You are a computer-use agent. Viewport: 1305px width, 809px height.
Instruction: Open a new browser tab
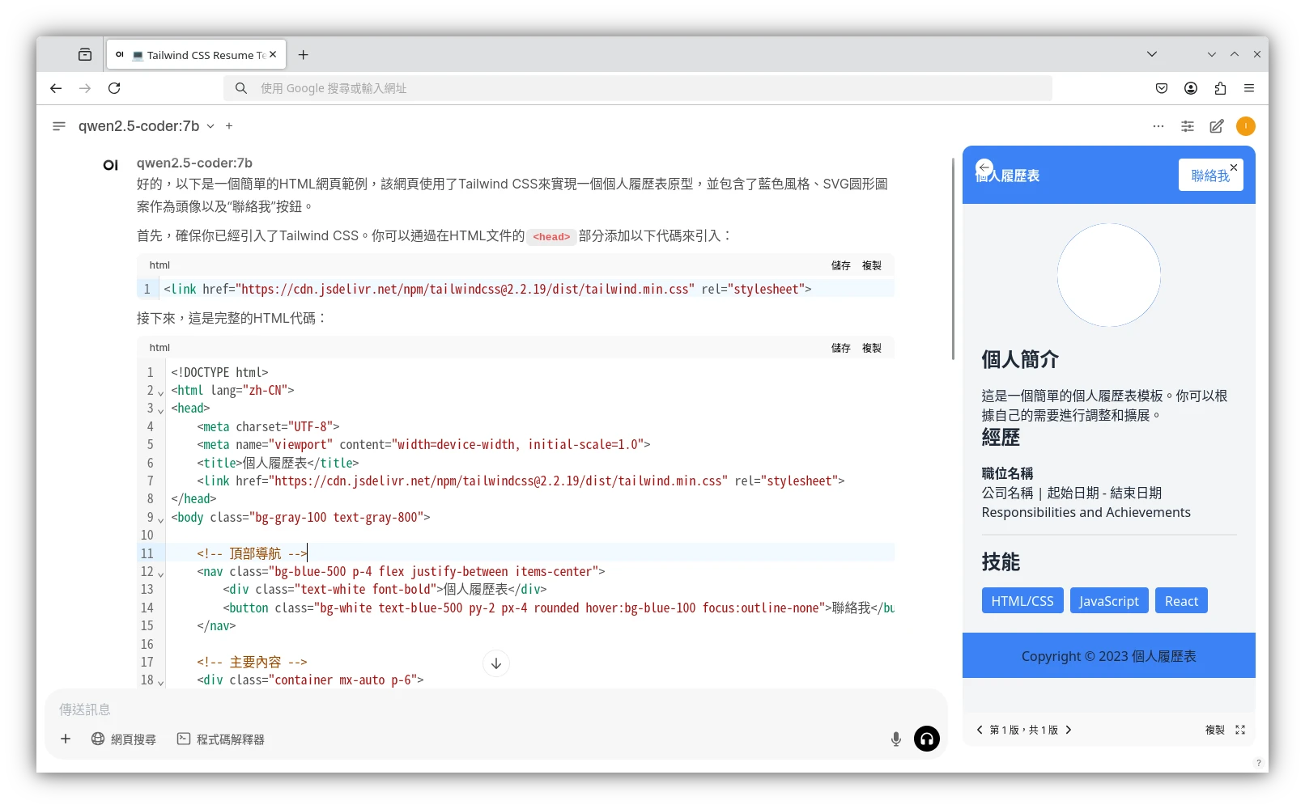click(303, 55)
